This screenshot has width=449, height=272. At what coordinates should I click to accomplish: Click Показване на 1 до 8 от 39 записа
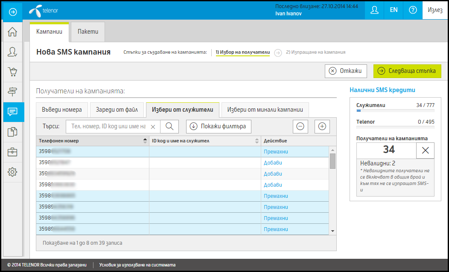pos(82,243)
